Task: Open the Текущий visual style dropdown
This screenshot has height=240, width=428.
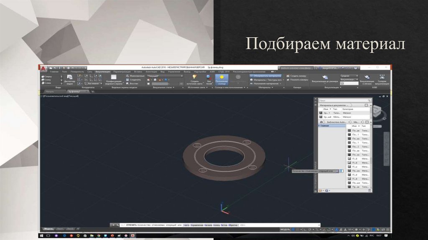Action: [165, 76]
